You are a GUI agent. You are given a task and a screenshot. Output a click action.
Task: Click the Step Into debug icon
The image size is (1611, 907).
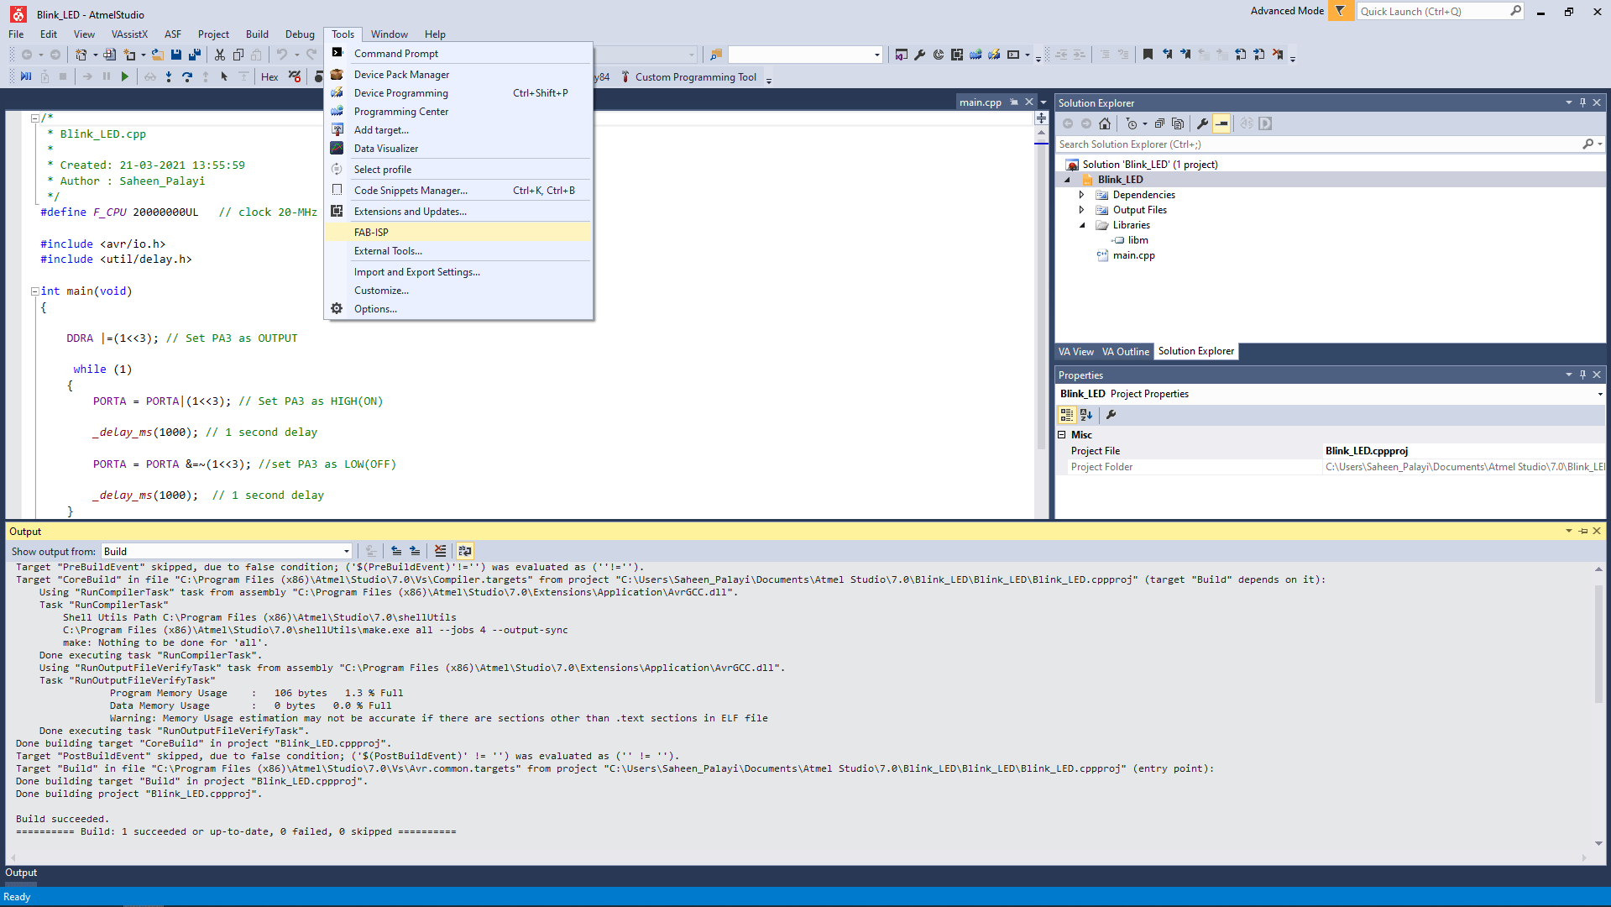[x=169, y=76]
